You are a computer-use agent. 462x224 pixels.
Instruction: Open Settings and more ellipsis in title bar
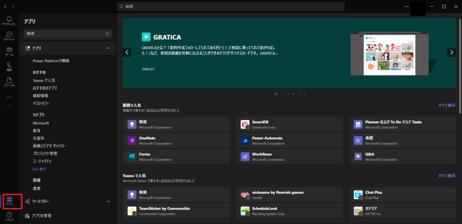pyautogui.click(x=407, y=6)
